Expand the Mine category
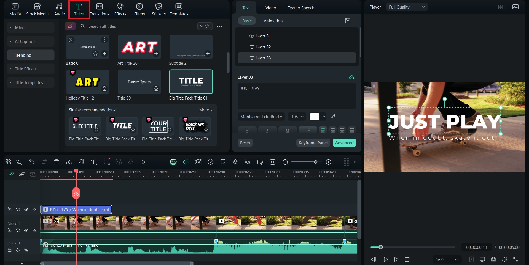The width and height of the screenshot is (529, 265). [31, 27]
